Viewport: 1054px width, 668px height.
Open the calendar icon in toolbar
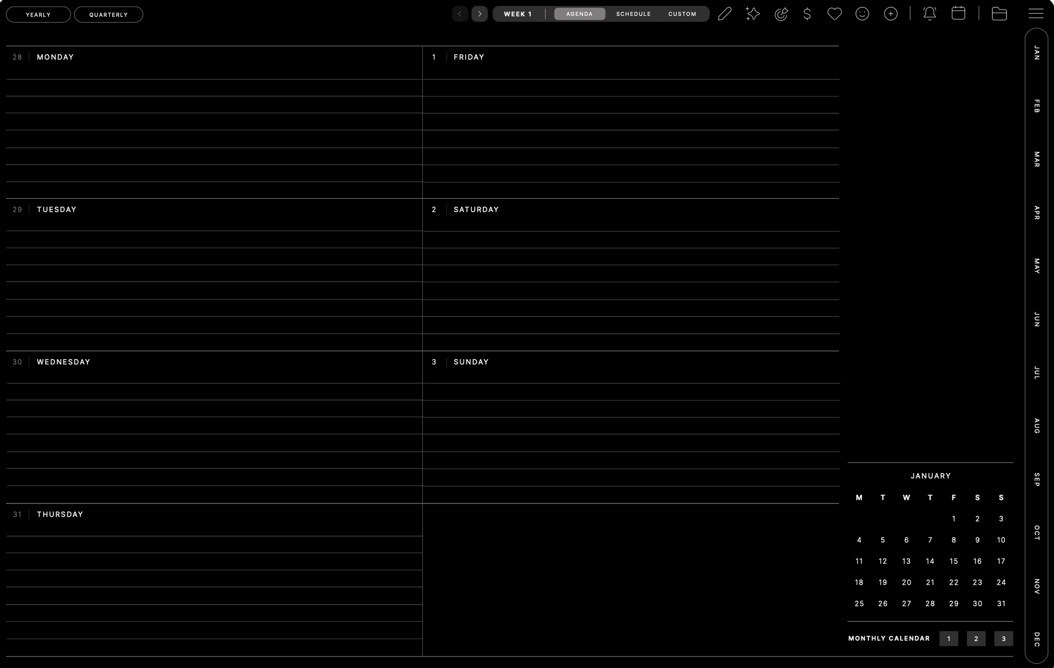click(x=958, y=13)
